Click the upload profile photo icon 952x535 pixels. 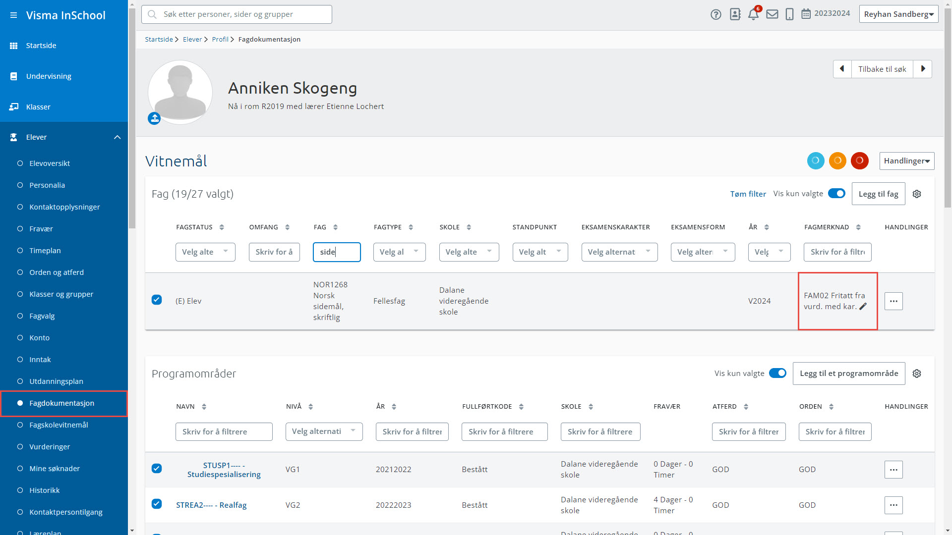[154, 118]
